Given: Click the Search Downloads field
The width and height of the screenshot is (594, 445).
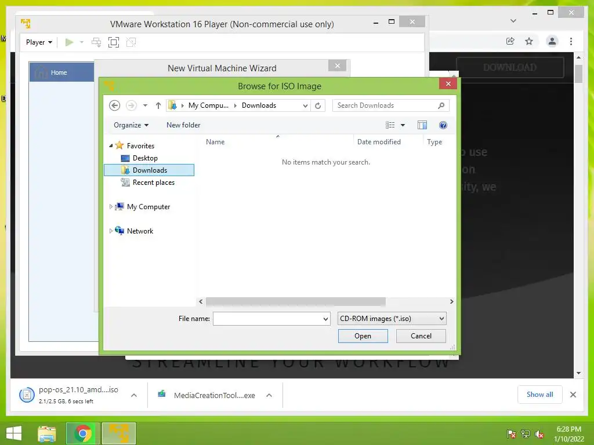Looking at the screenshot, I should 390,105.
